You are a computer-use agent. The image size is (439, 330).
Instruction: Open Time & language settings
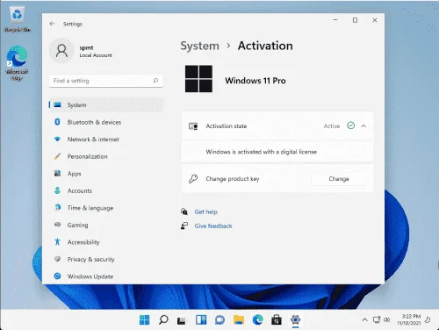click(x=106, y=208)
